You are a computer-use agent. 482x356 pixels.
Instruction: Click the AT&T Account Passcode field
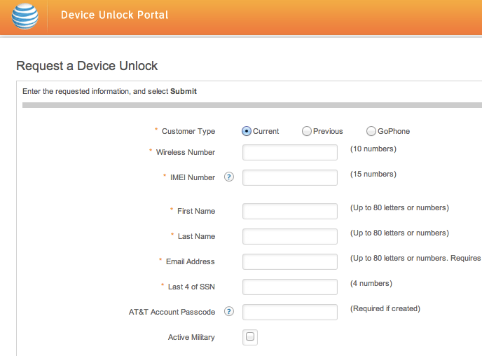click(x=290, y=312)
